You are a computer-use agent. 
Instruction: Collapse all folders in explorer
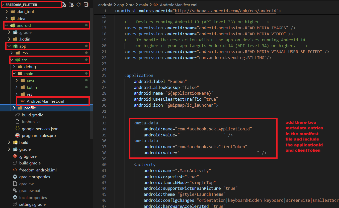pos(86,5)
